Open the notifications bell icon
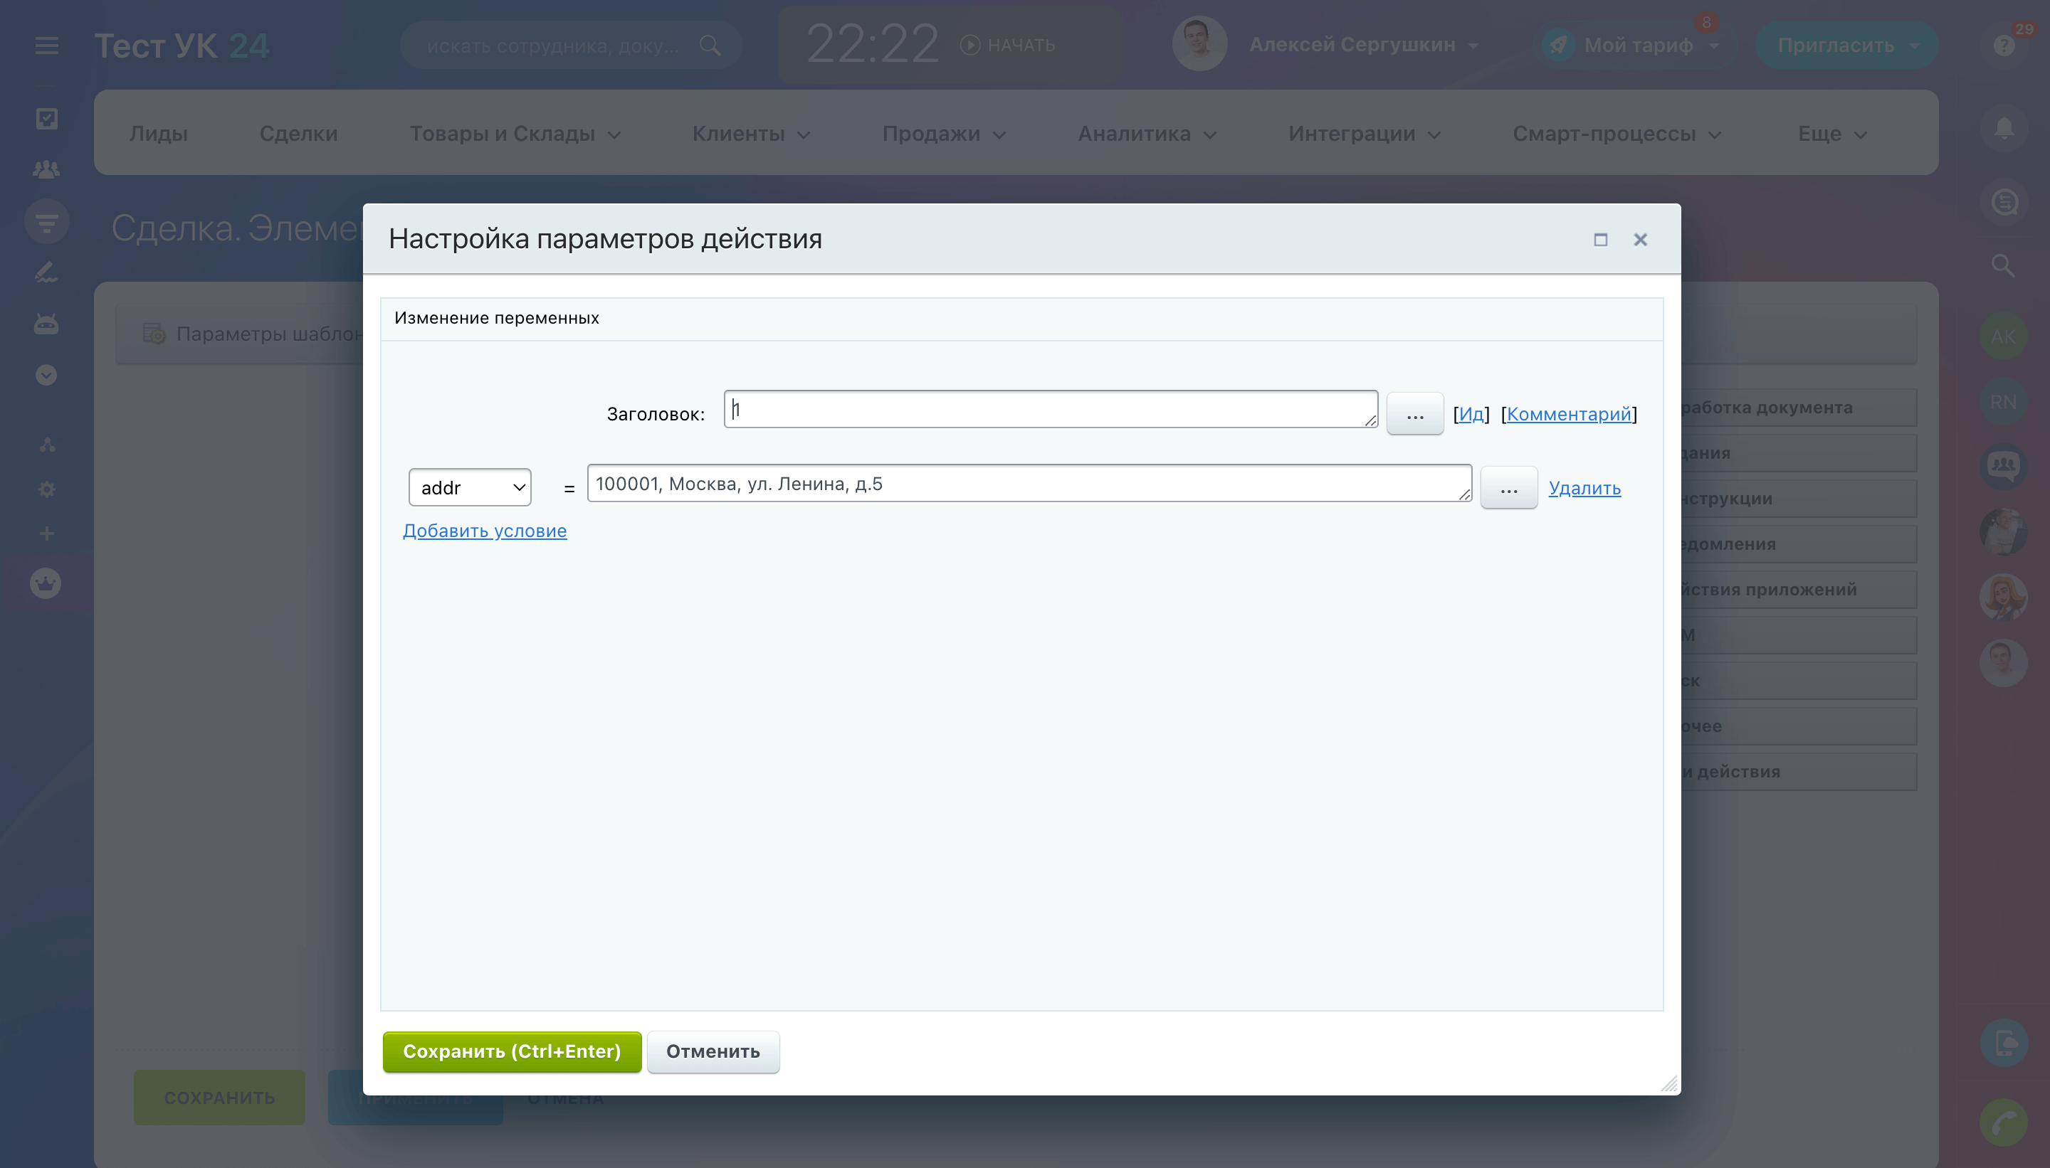Viewport: 2050px width, 1168px height. pos(2004,128)
